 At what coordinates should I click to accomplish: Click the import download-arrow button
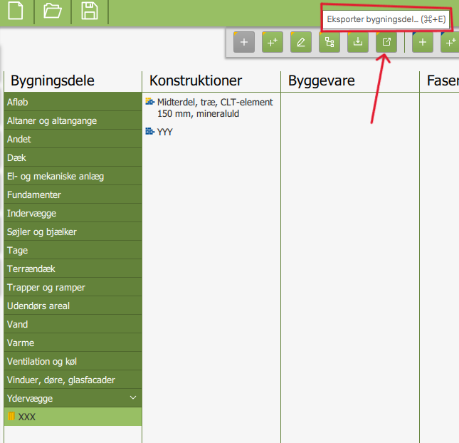(358, 42)
